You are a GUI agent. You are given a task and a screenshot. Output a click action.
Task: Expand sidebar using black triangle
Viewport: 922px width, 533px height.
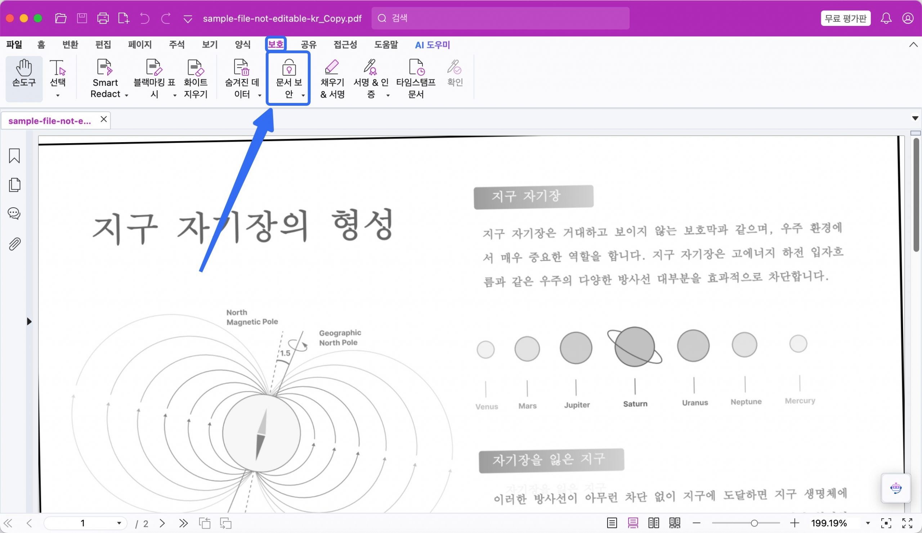(29, 321)
